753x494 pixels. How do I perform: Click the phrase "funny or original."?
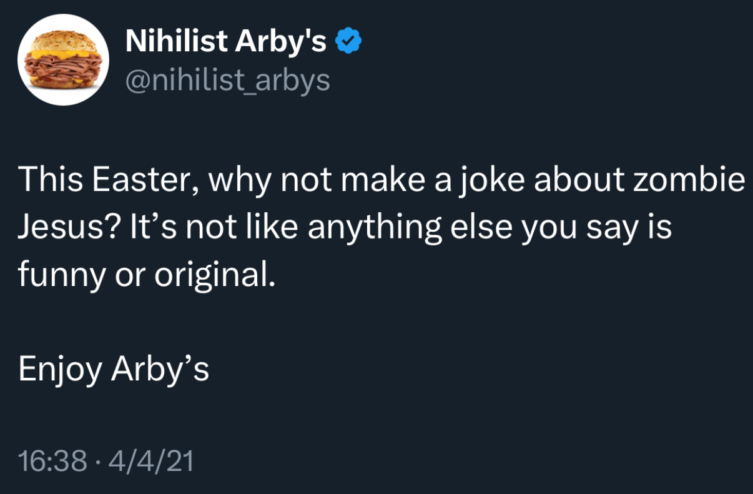pyautogui.click(x=147, y=275)
